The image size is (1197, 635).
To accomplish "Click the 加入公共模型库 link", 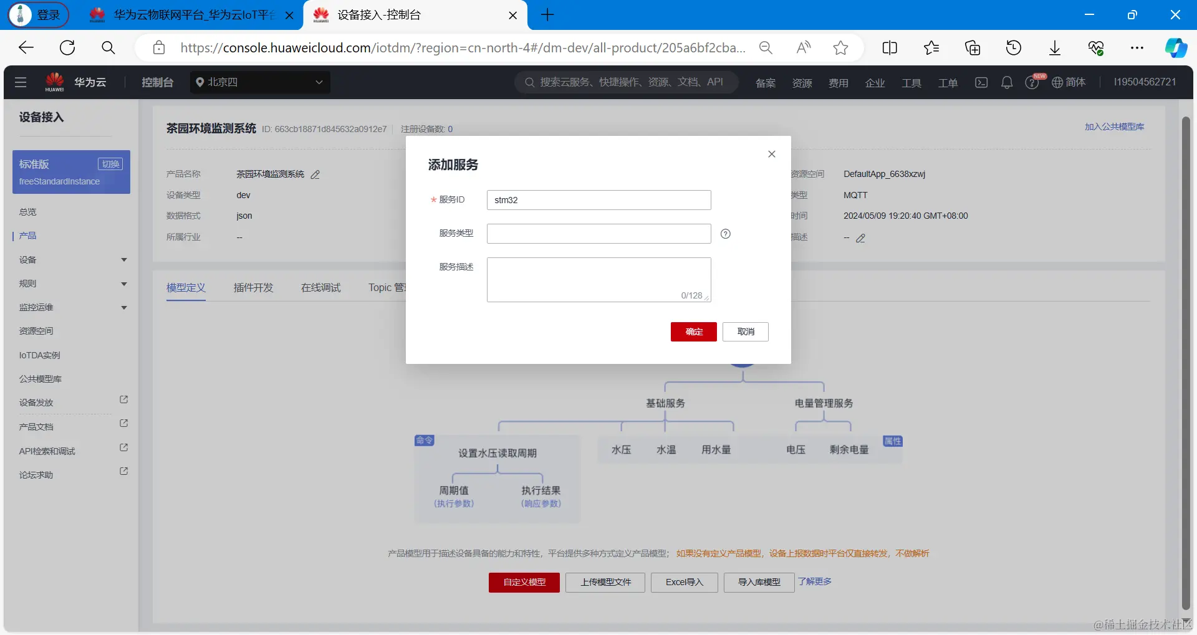I will click(1114, 127).
